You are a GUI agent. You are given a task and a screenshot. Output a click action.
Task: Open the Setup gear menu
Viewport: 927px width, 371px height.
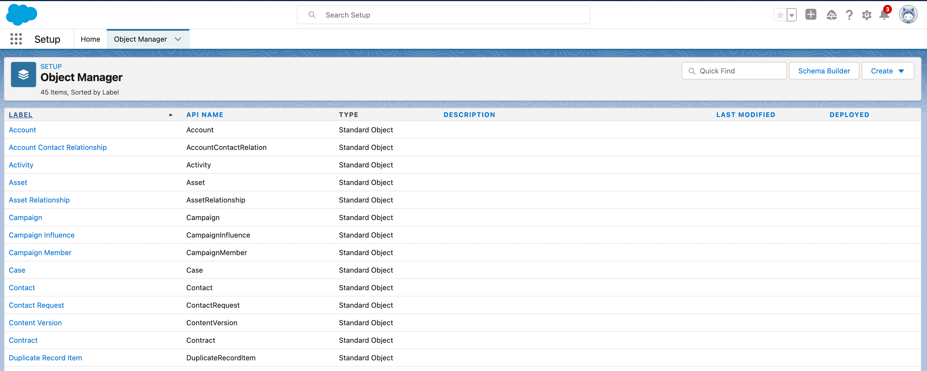pyautogui.click(x=866, y=15)
